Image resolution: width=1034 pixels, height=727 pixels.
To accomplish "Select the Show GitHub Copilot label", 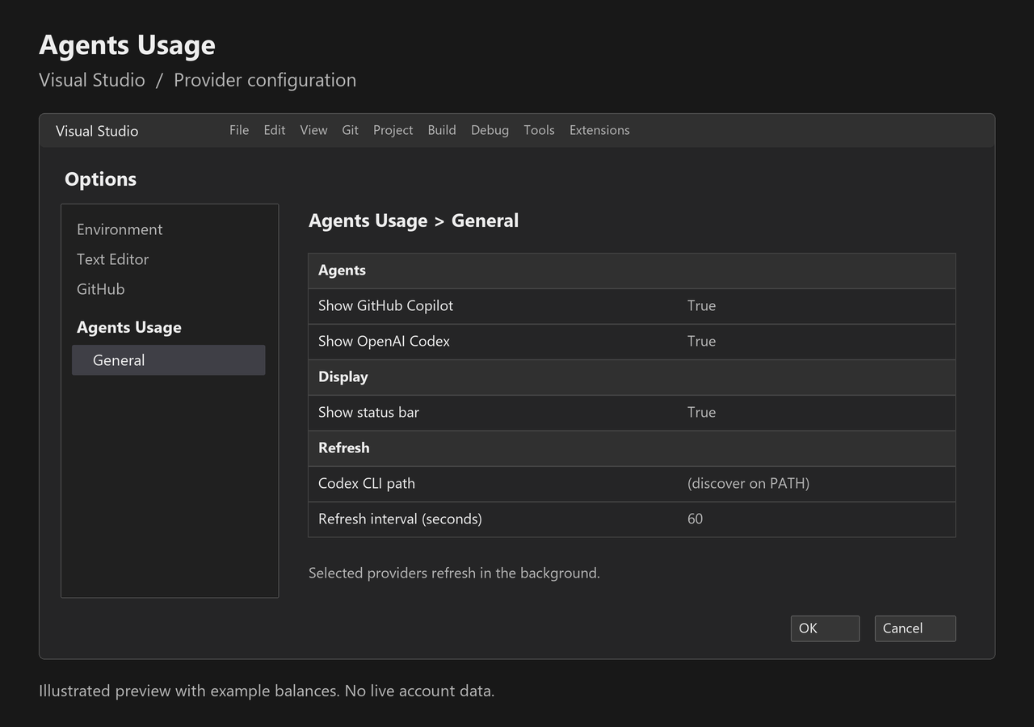I will (x=385, y=305).
